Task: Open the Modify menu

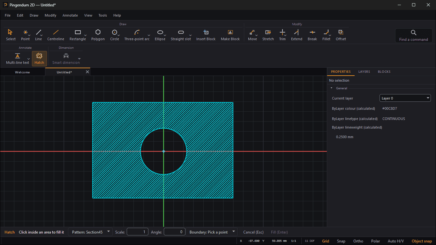Action: (x=50, y=15)
